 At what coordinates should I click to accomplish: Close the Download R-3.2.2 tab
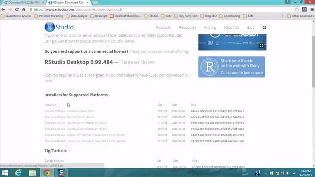tap(43, 3)
